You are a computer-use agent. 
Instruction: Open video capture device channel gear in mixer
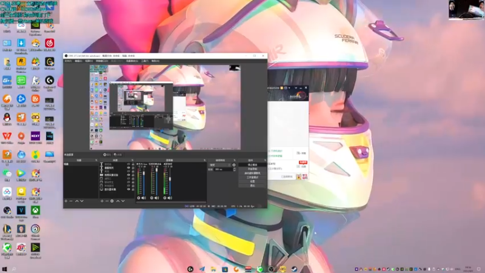[x=152, y=198]
